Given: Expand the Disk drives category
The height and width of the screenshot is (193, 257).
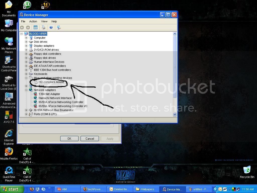Looking at the screenshot, I should coord(26,42).
